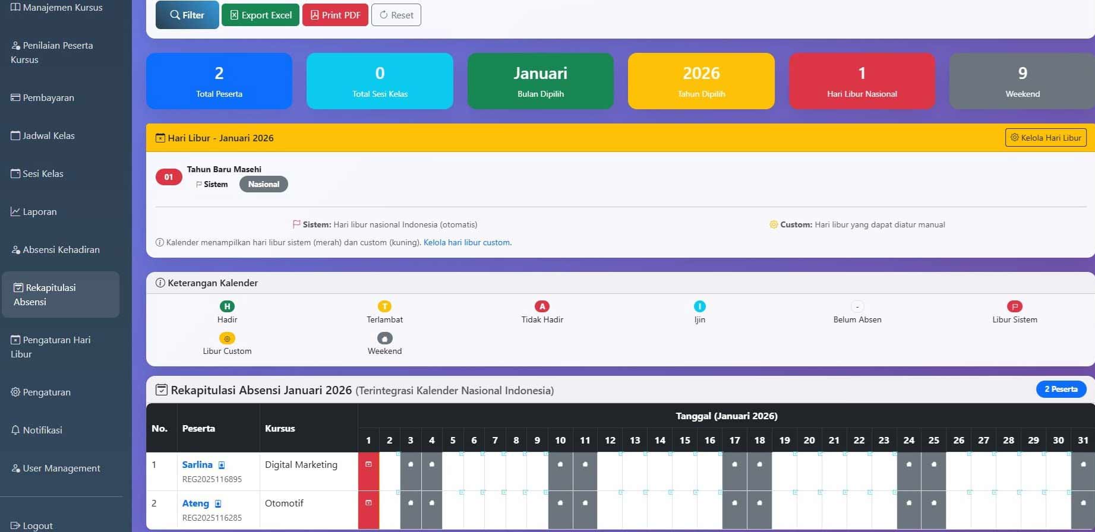The width and height of the screenshot is (1095, 532).
Task: Click the blue Ijin legend icon
Action: 700,306
